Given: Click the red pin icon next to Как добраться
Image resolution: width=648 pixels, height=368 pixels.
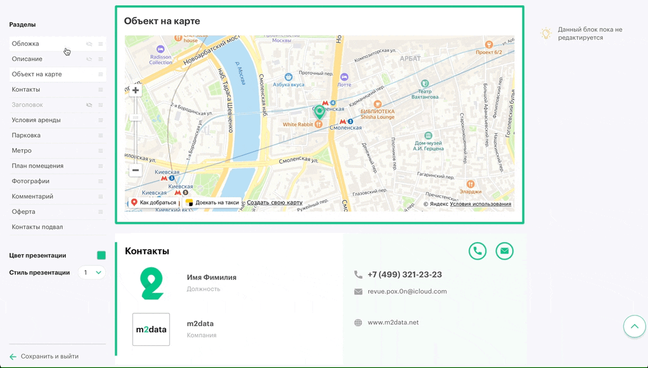Looking at the screenshot, I should tap(133, 202).
